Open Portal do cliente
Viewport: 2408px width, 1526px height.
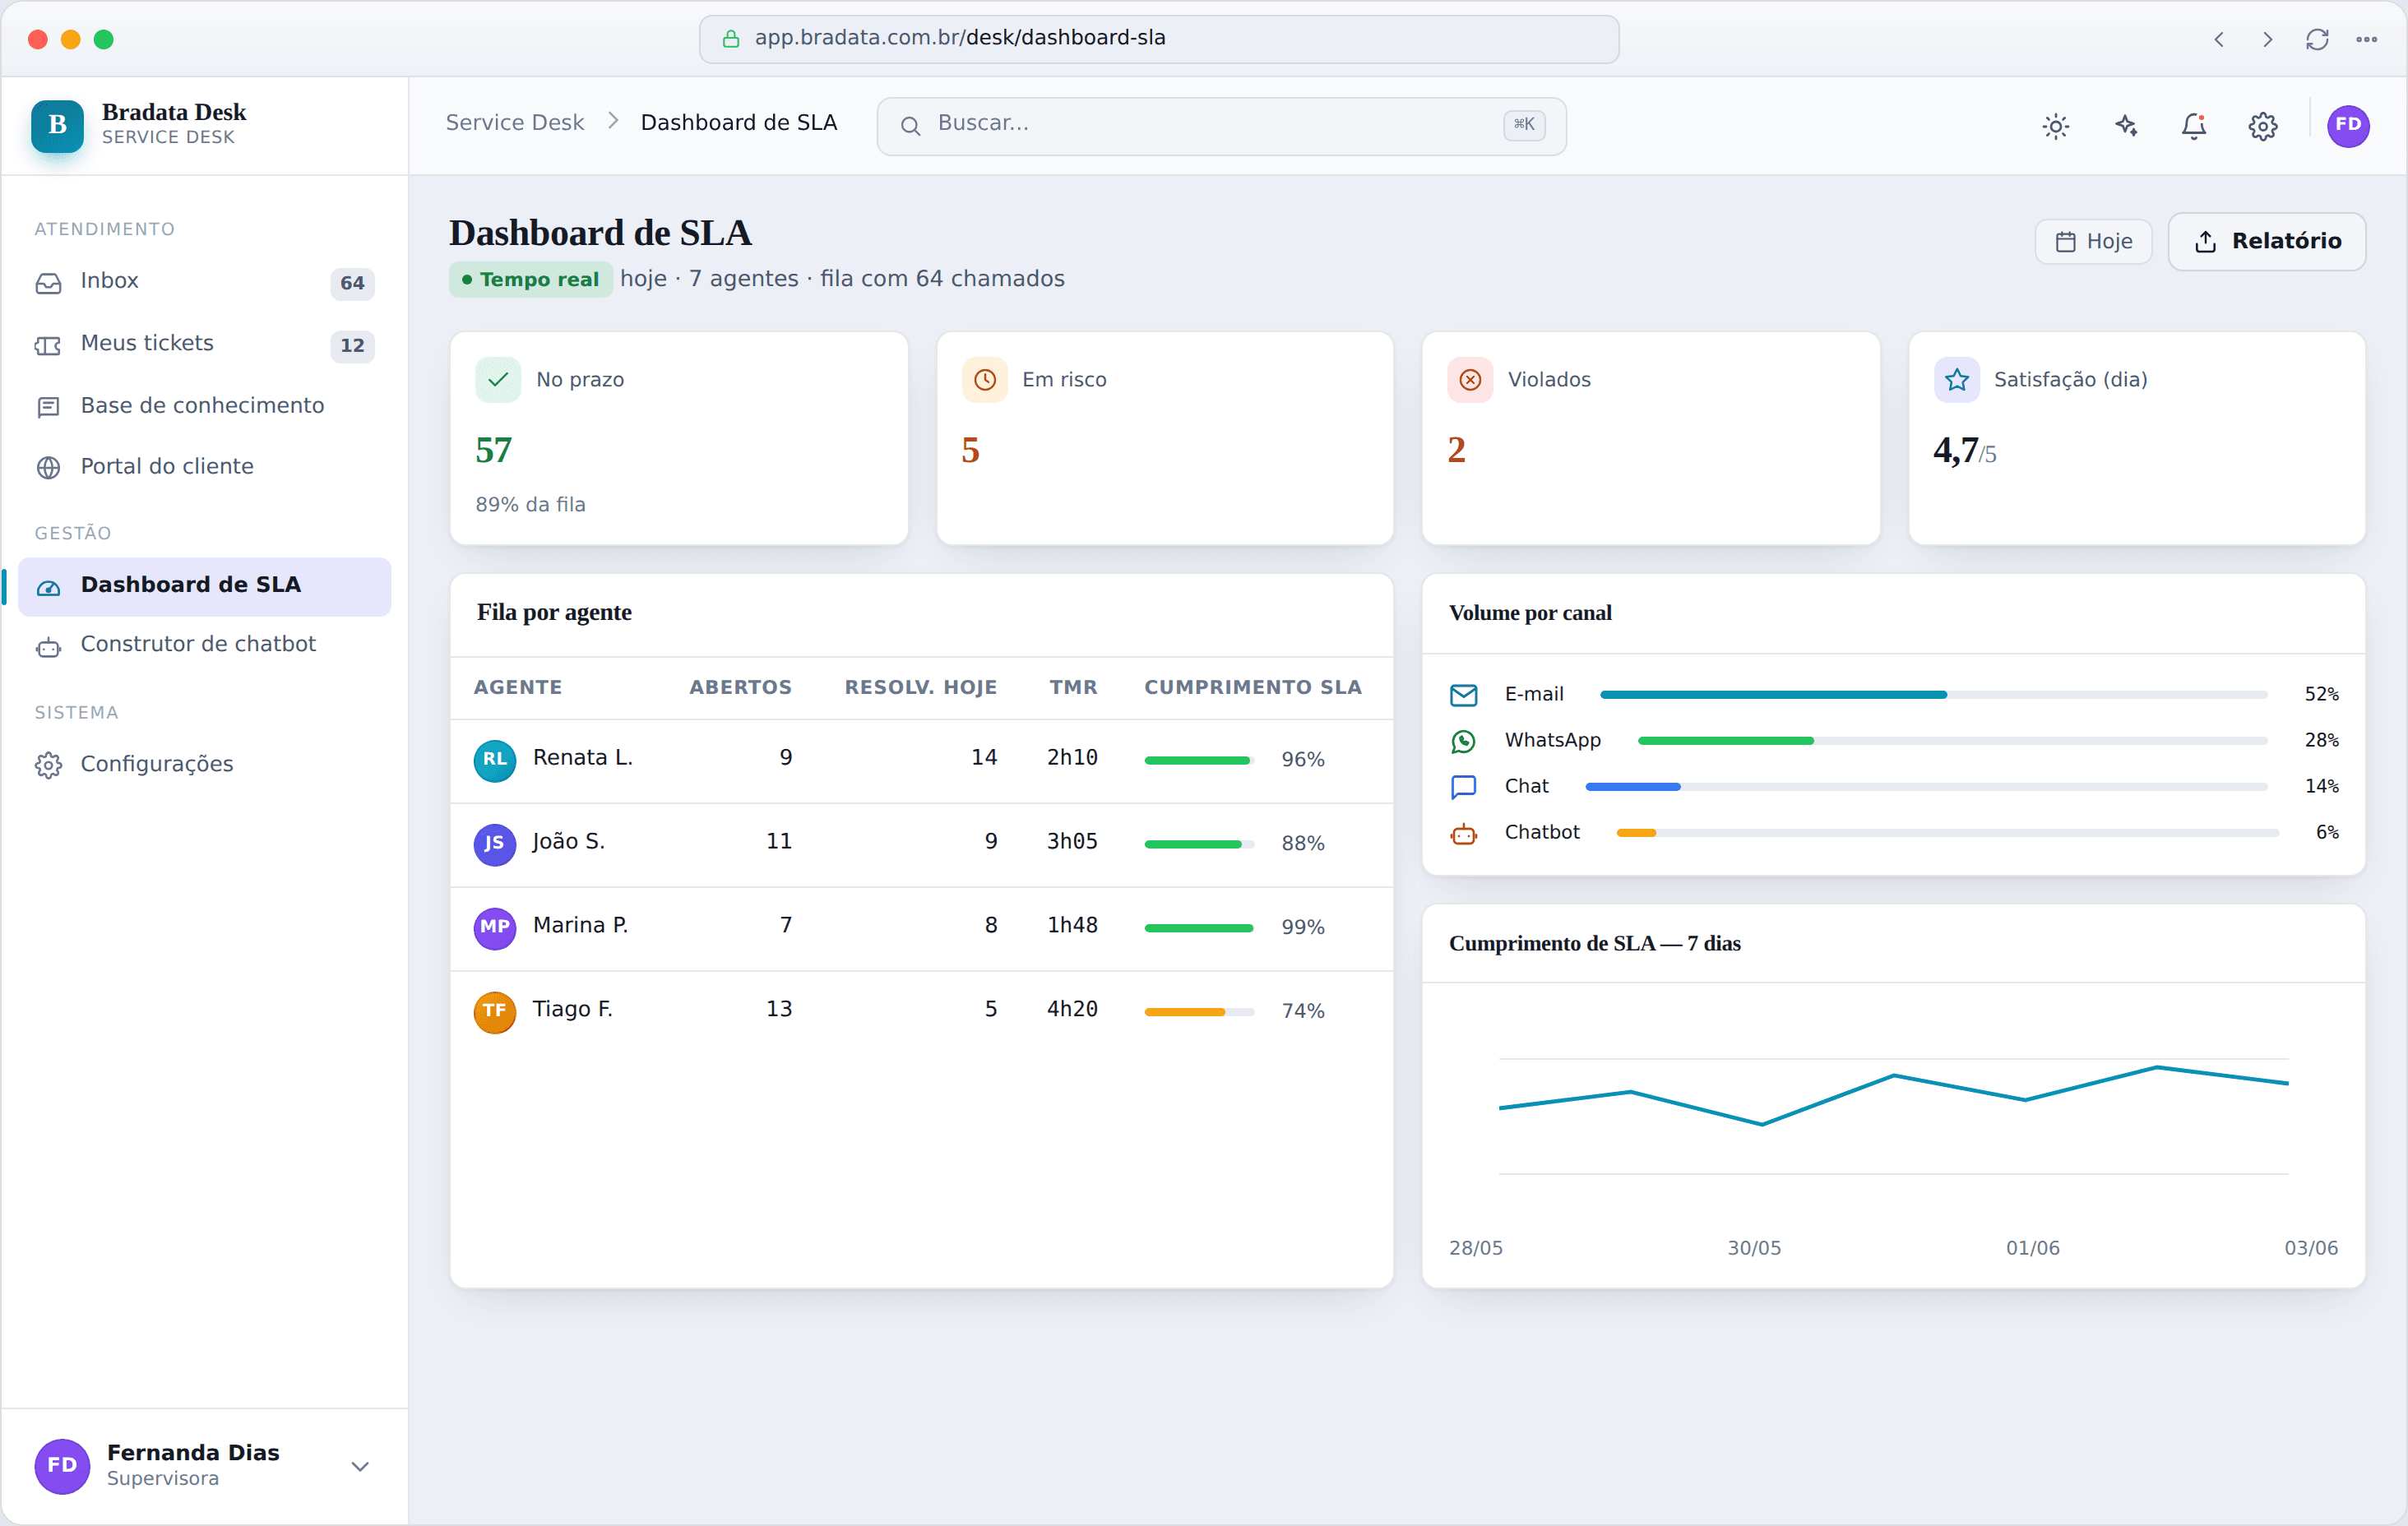(x=204, y=467)
